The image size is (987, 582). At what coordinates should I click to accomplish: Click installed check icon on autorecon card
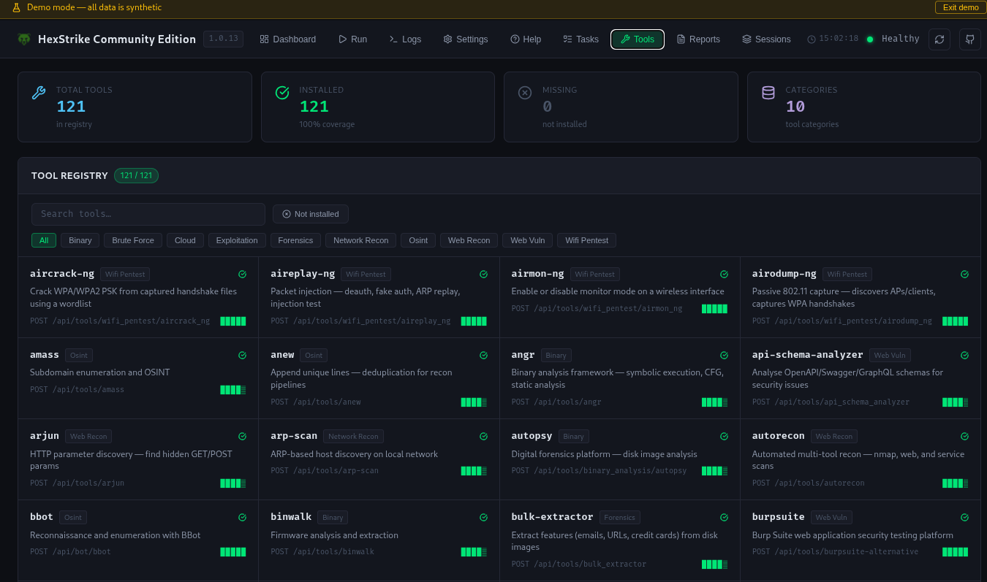(x=964, y=436)
